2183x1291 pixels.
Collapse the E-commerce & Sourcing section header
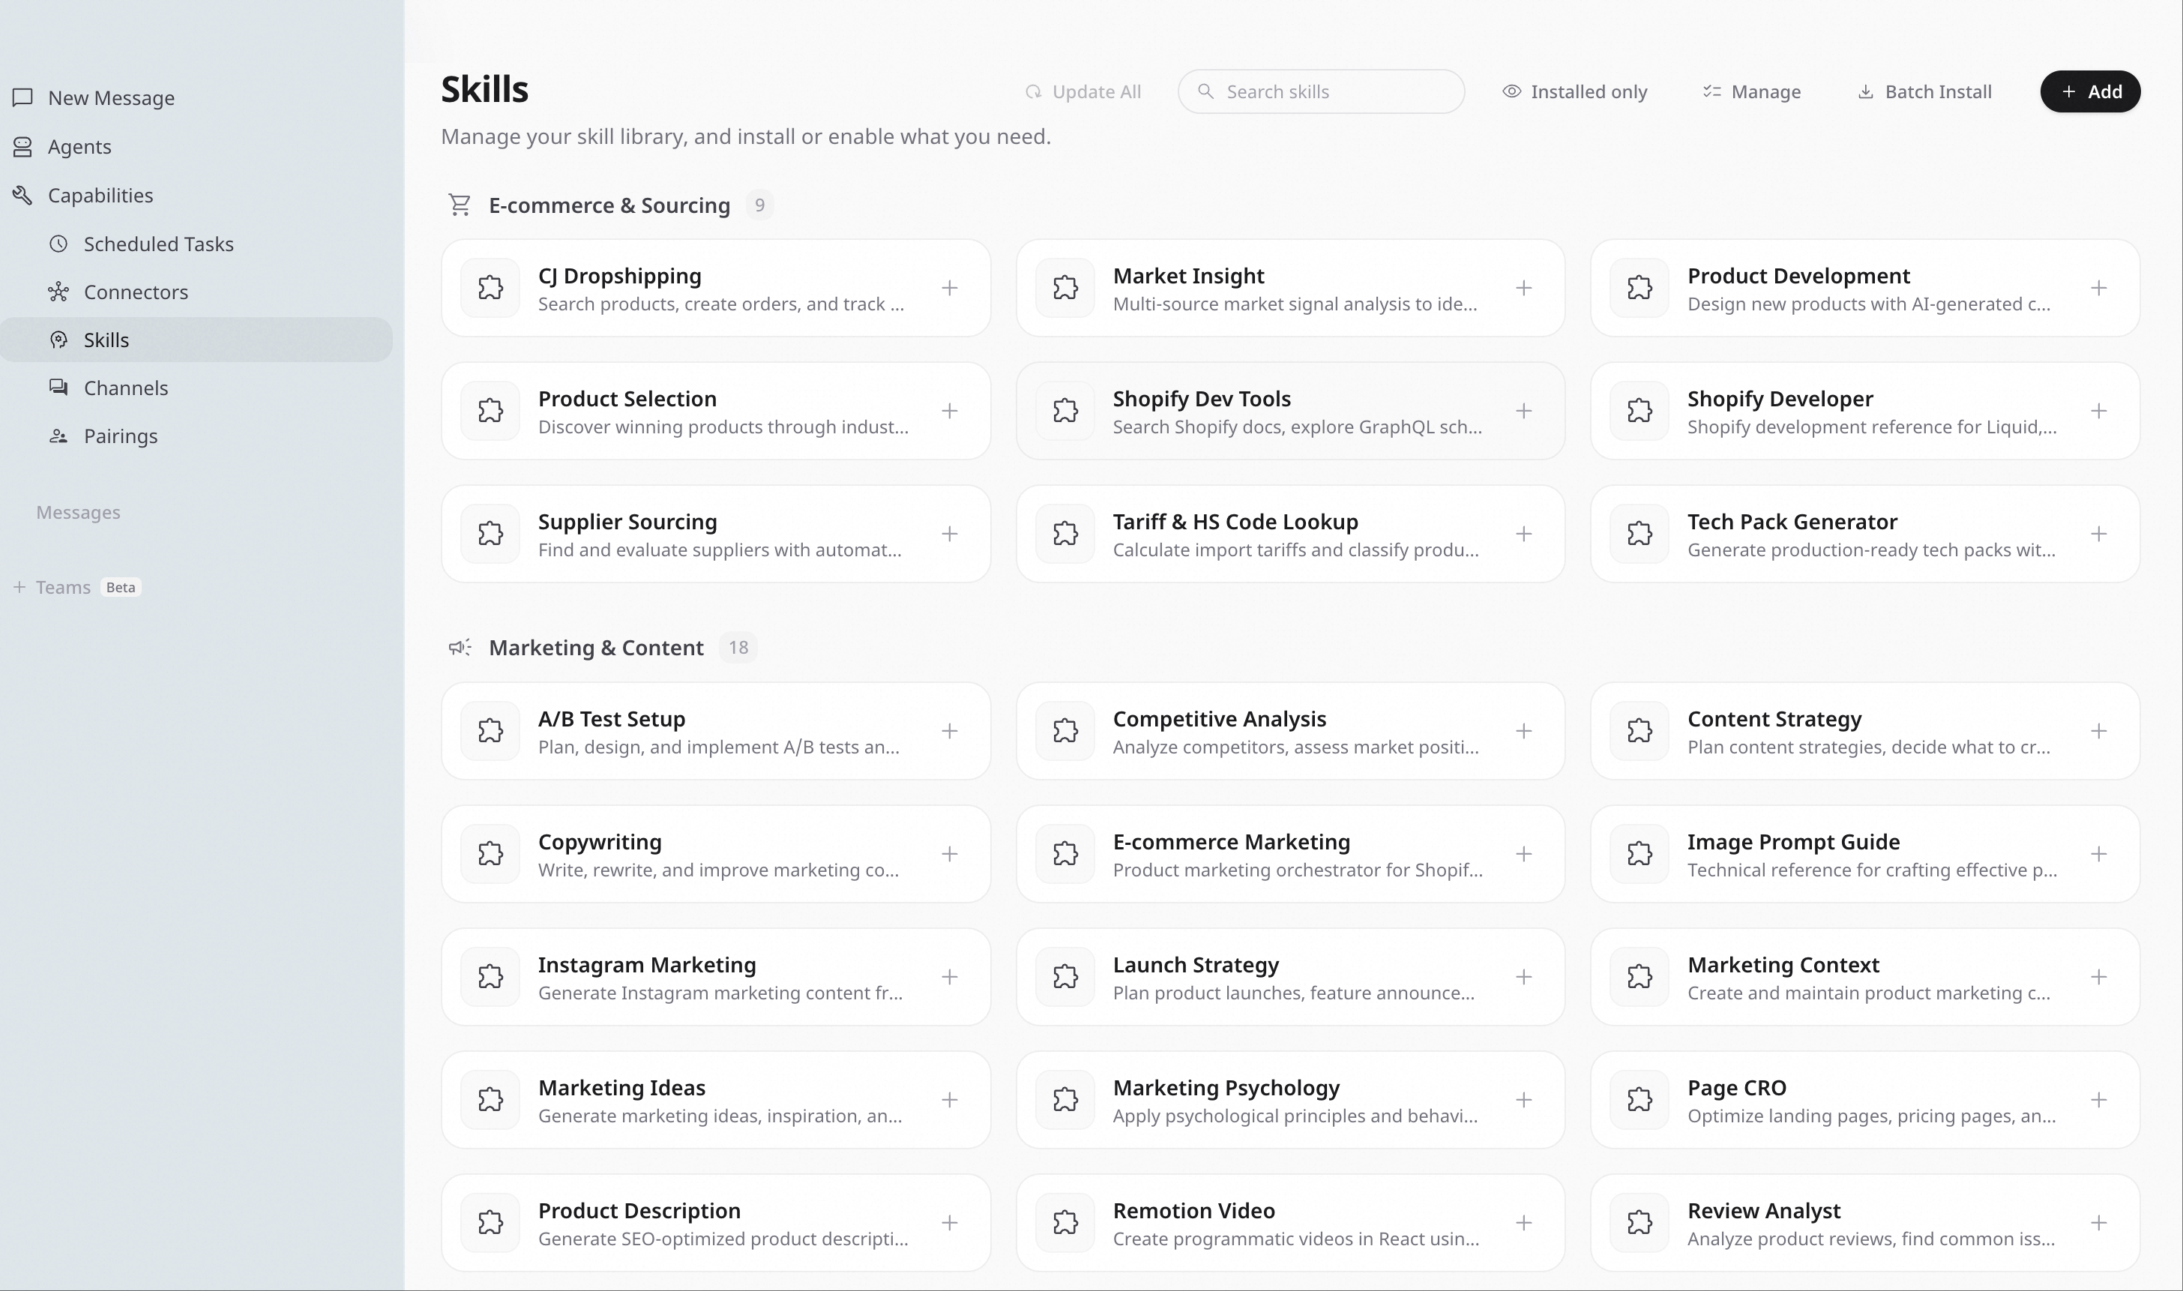pos(609,205)
